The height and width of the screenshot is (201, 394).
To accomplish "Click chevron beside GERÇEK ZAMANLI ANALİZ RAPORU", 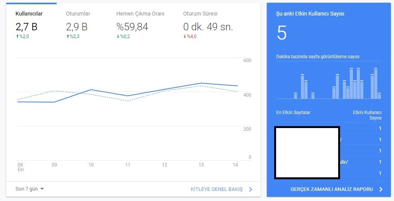I will [x=381, y=189].
